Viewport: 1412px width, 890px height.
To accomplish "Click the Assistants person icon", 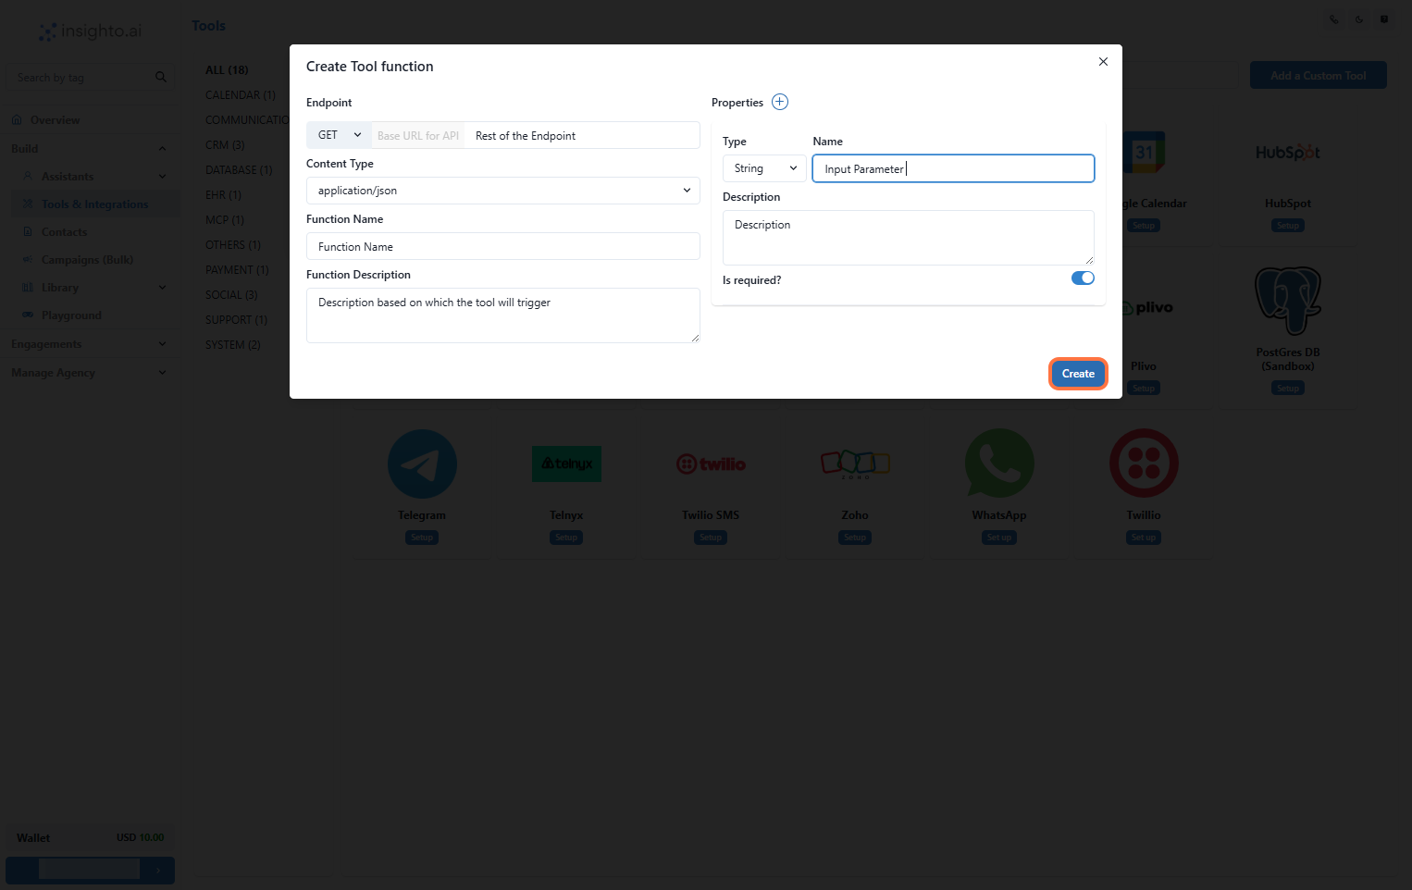I will 28,176.
